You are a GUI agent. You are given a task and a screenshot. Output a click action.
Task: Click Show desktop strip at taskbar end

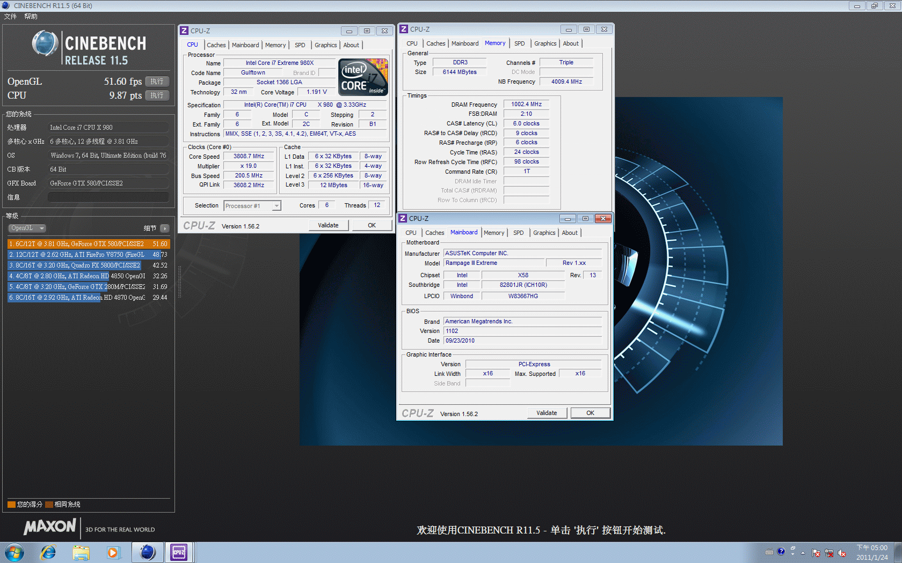pyautogui.click(x=898, y=552)
